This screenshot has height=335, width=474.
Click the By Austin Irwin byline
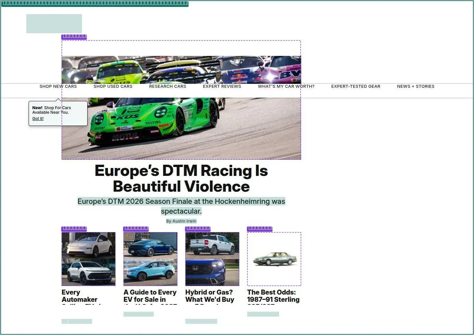(x=181, y=221)
